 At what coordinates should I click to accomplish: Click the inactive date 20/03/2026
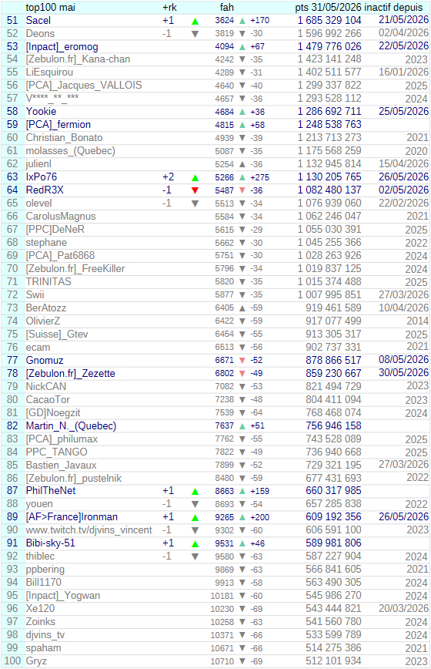point(404,608)
